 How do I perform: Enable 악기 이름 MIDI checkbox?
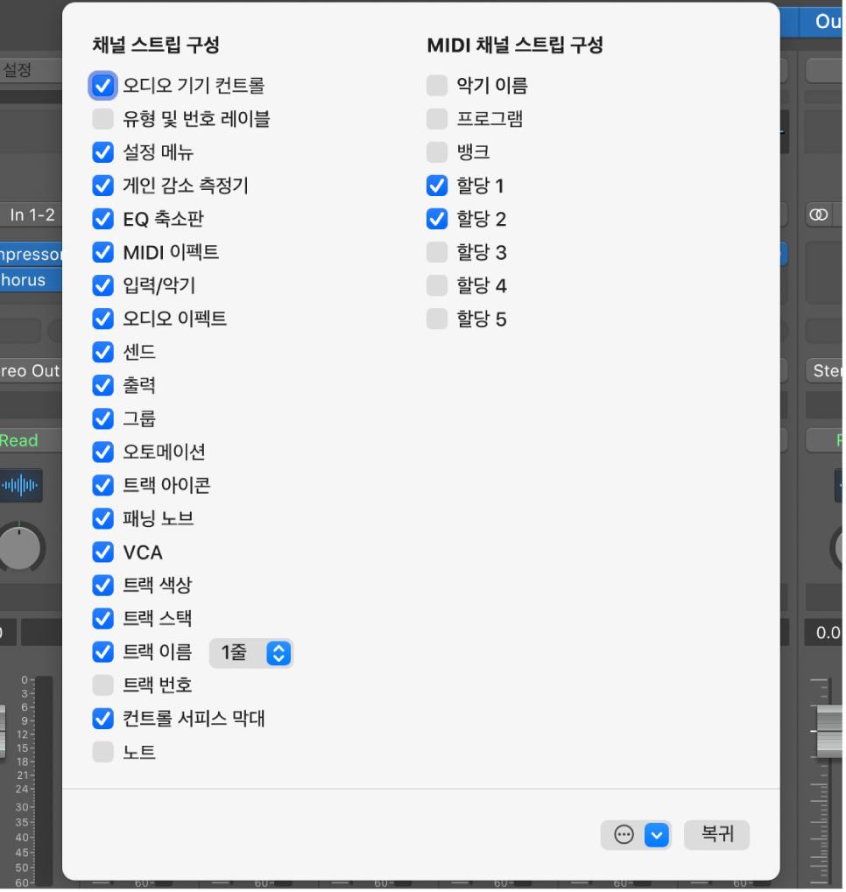[437, 85]
